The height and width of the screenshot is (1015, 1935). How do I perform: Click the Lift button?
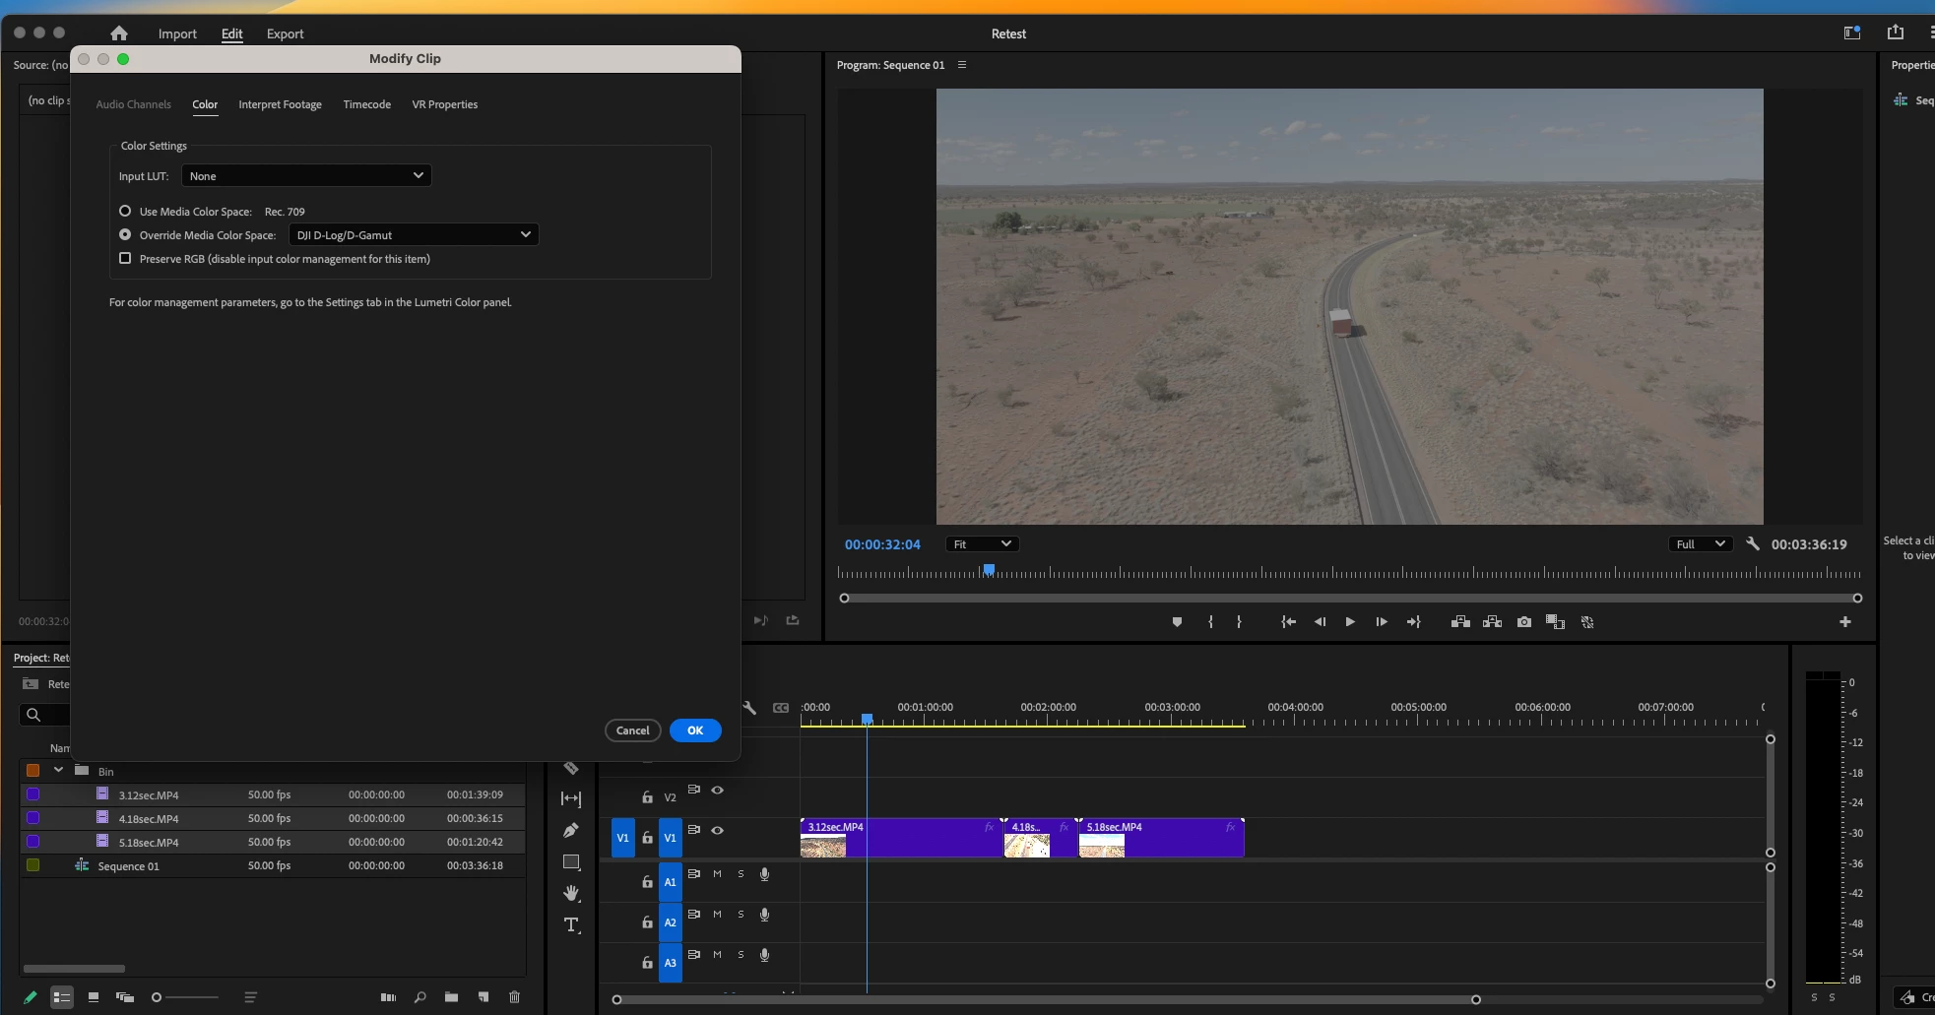[1460, 622]
